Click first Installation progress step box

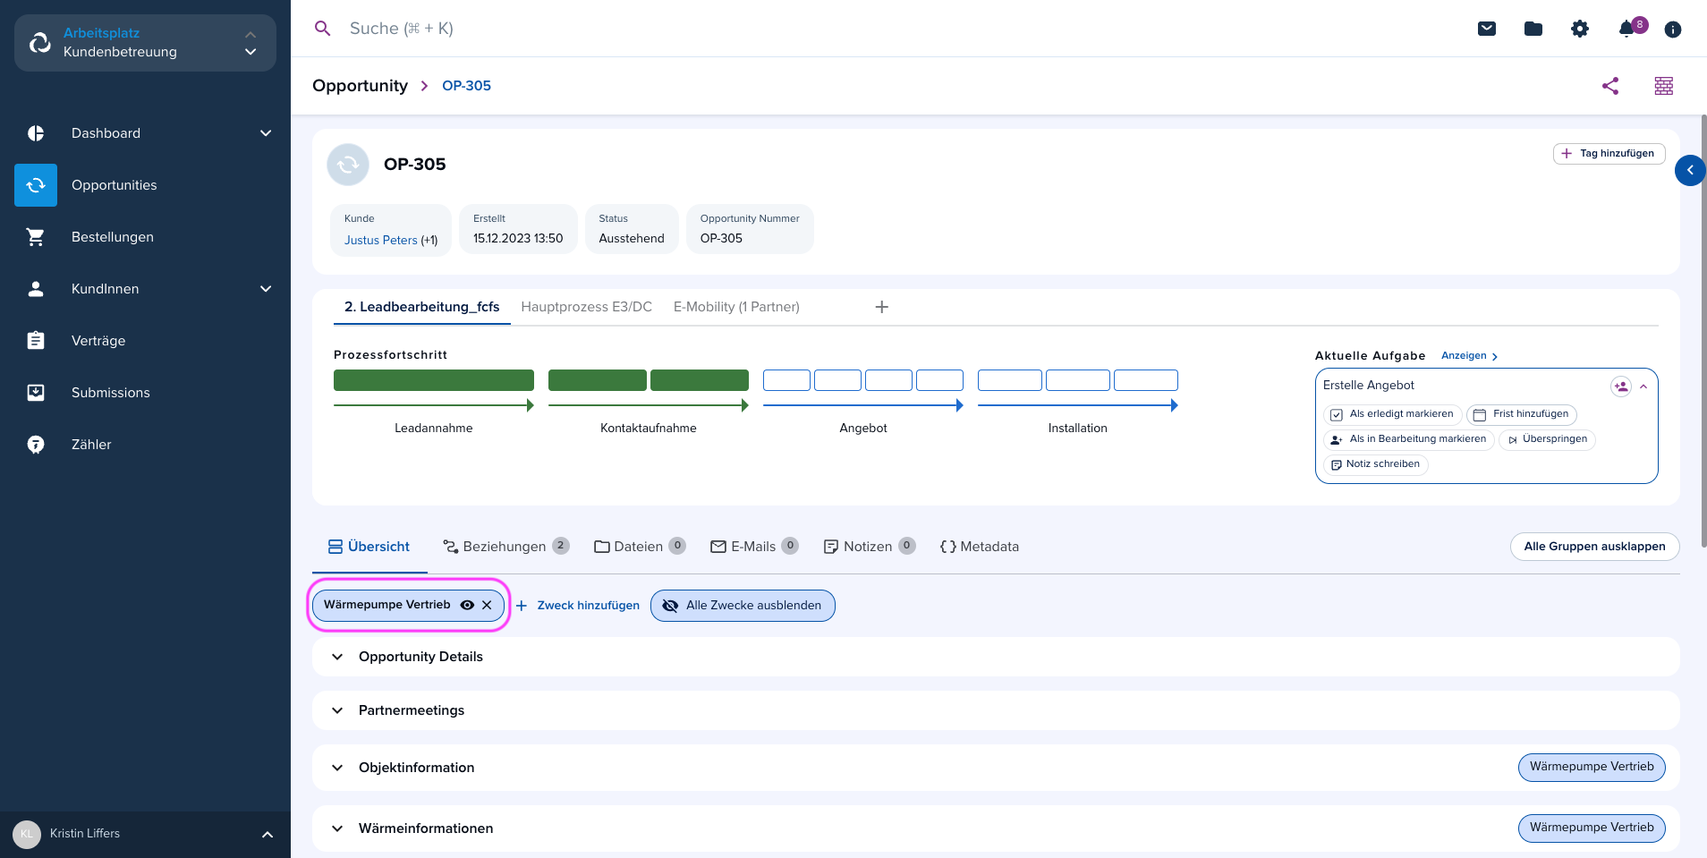1010,380
